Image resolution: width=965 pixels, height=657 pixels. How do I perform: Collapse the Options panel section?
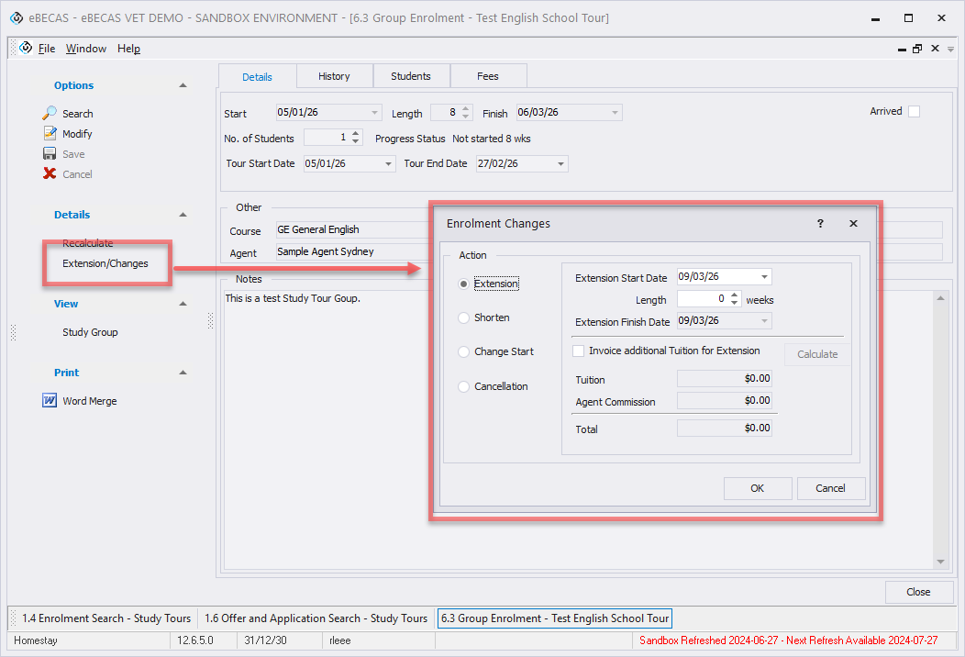point(183,85)
